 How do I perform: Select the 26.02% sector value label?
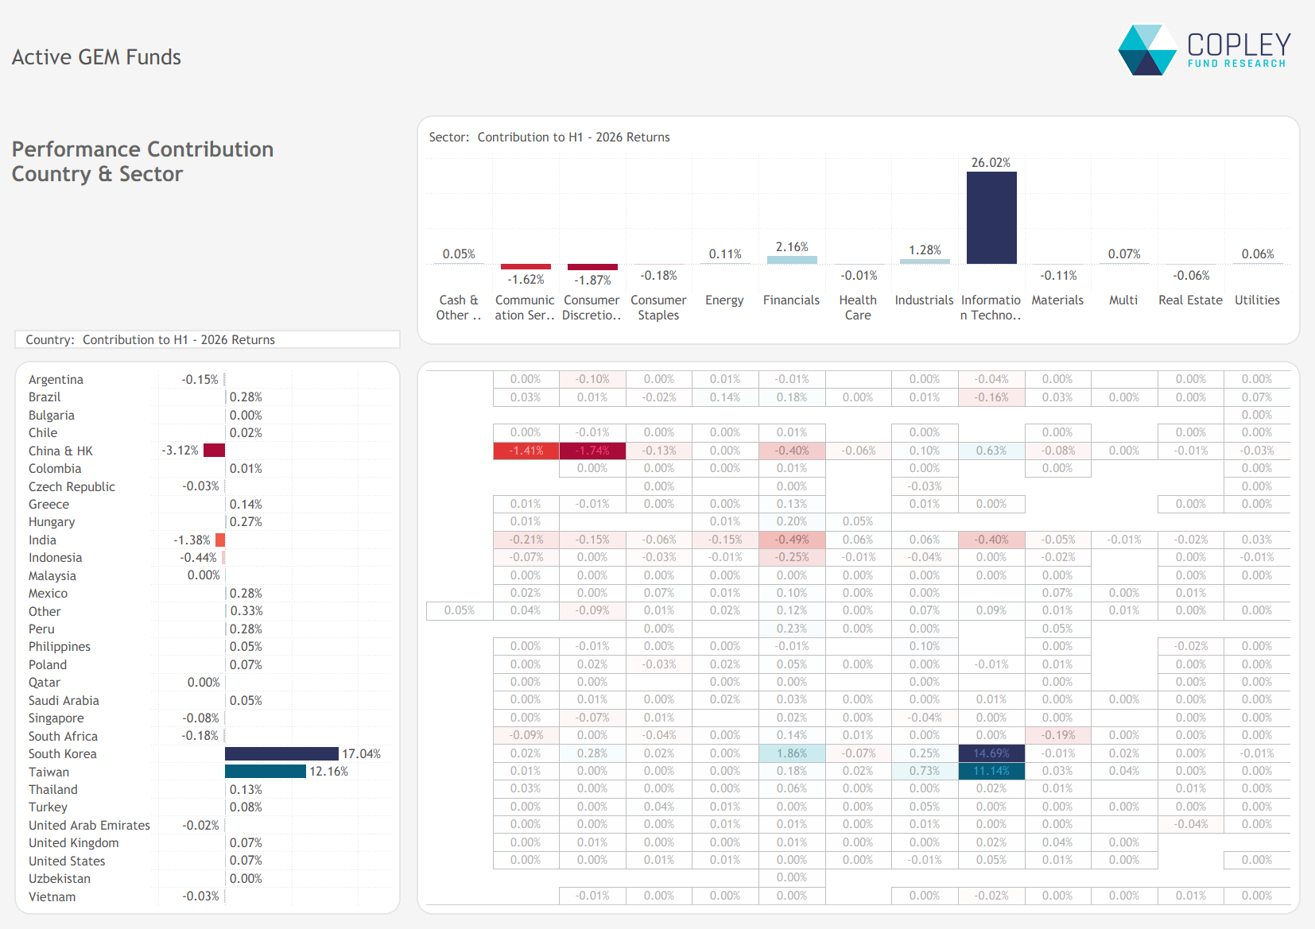[991, 162]
